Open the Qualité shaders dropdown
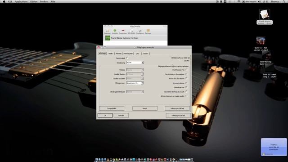The width and height of the screenshot is (288, 162). [x=135, y=74]
